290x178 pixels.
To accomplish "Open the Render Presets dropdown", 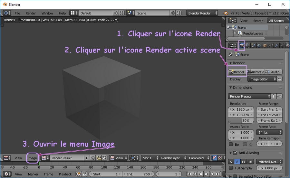I will coord(249,96).
